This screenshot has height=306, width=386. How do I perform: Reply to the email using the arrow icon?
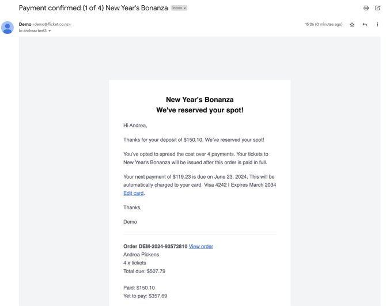click(365, 24)
